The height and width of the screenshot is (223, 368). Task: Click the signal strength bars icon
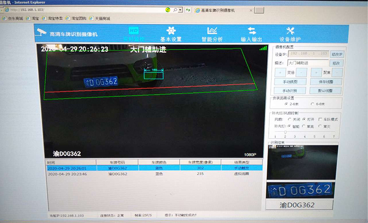click(262, 48)
